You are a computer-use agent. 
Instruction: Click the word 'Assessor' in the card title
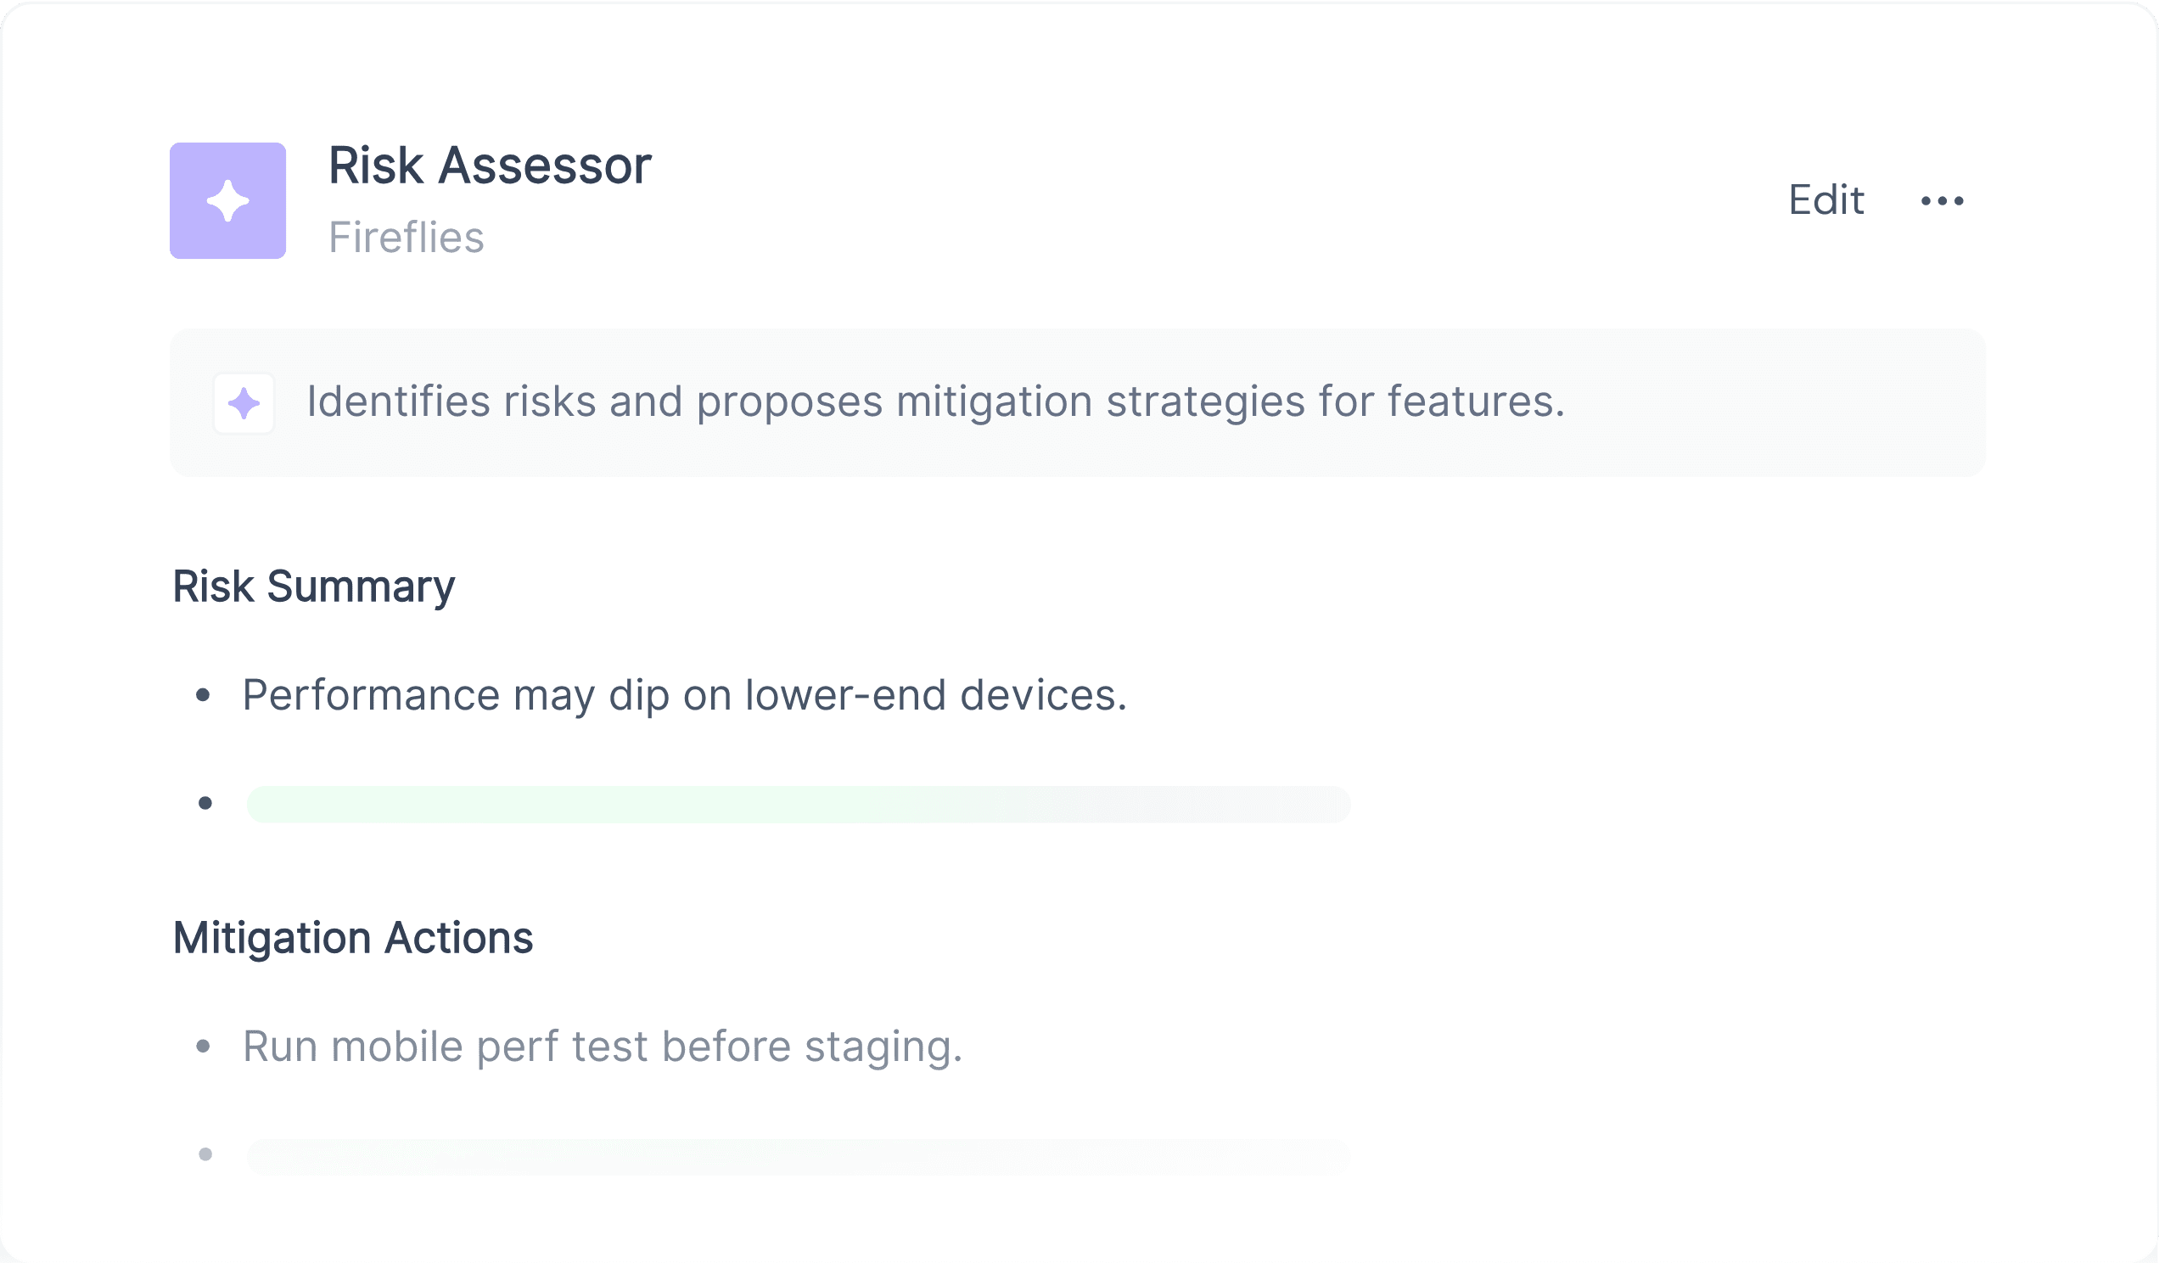point(545,166)
